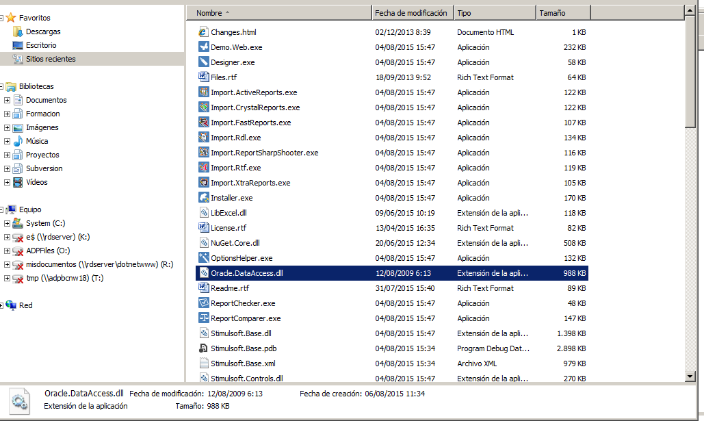The width and height of the screenshot is (704, 421).
Task: Click Fecha de creación value in details pane
Action: point(395,394)
